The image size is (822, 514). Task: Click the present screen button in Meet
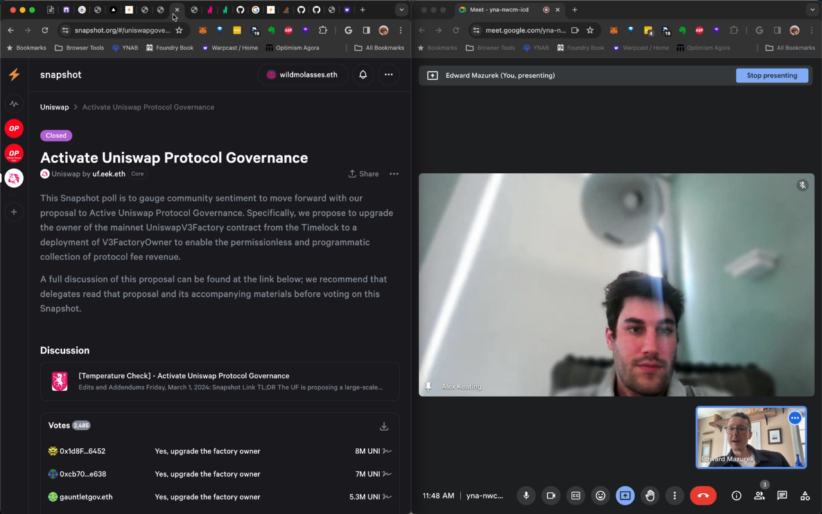pyautogui.click(x=625, y=495)
